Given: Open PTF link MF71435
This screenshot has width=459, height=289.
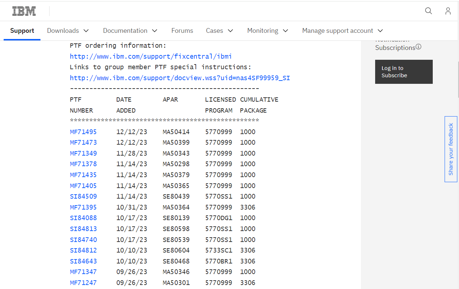Looking at the screenshot, I should point(83,175).
